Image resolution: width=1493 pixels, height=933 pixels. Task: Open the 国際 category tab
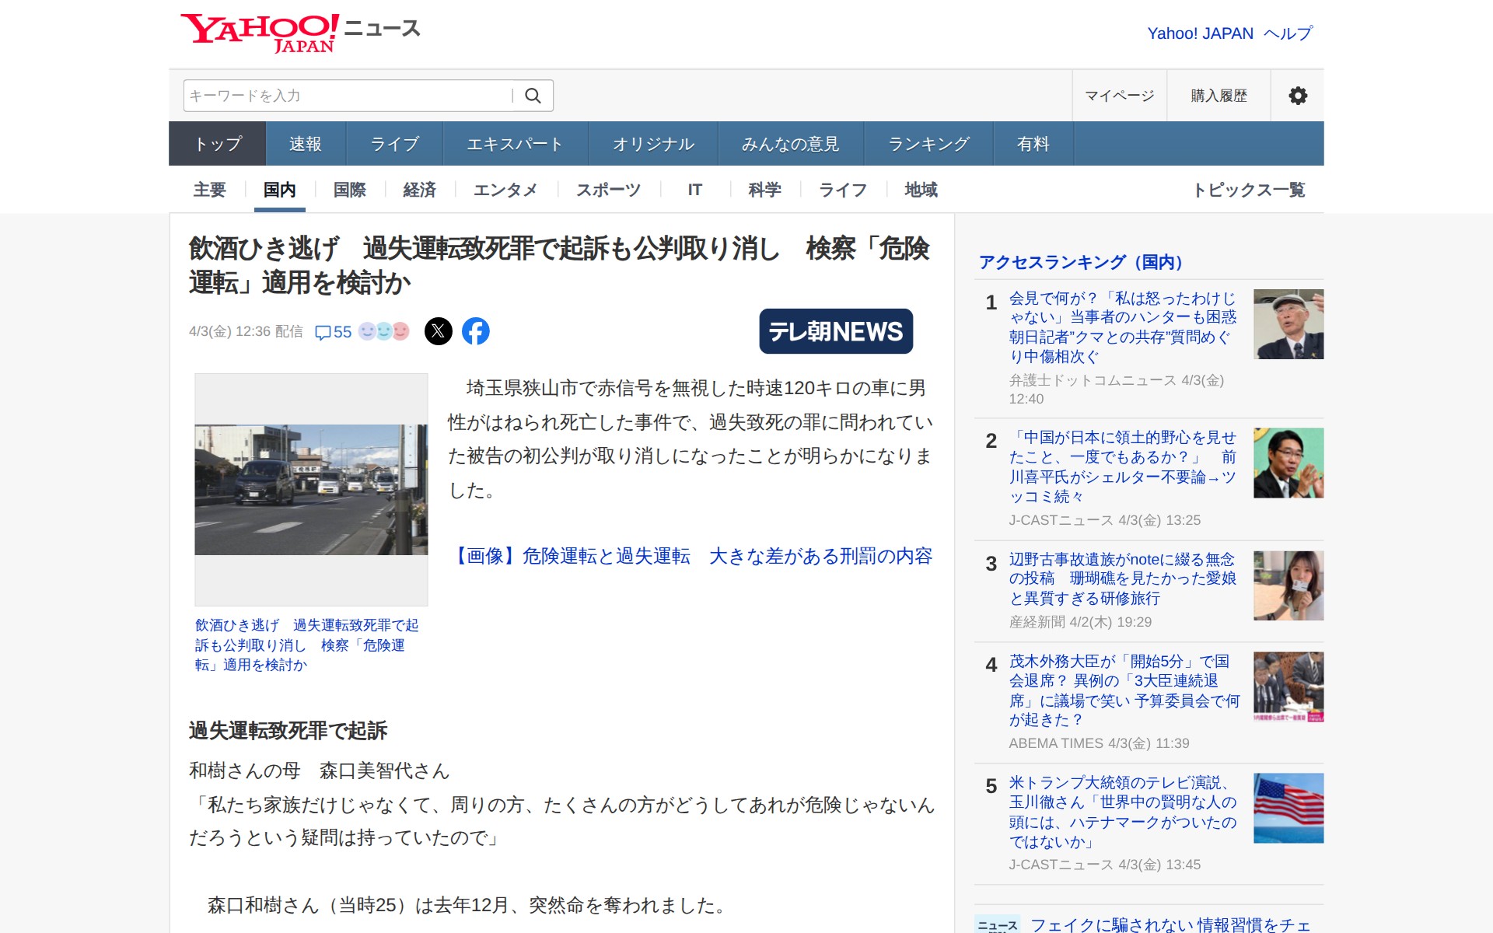point(349,190)
